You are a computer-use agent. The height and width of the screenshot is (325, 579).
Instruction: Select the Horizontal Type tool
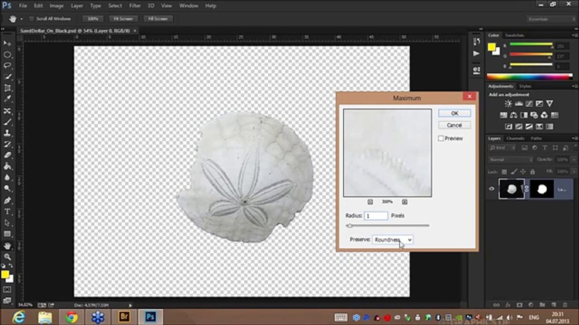click(7, 212)
